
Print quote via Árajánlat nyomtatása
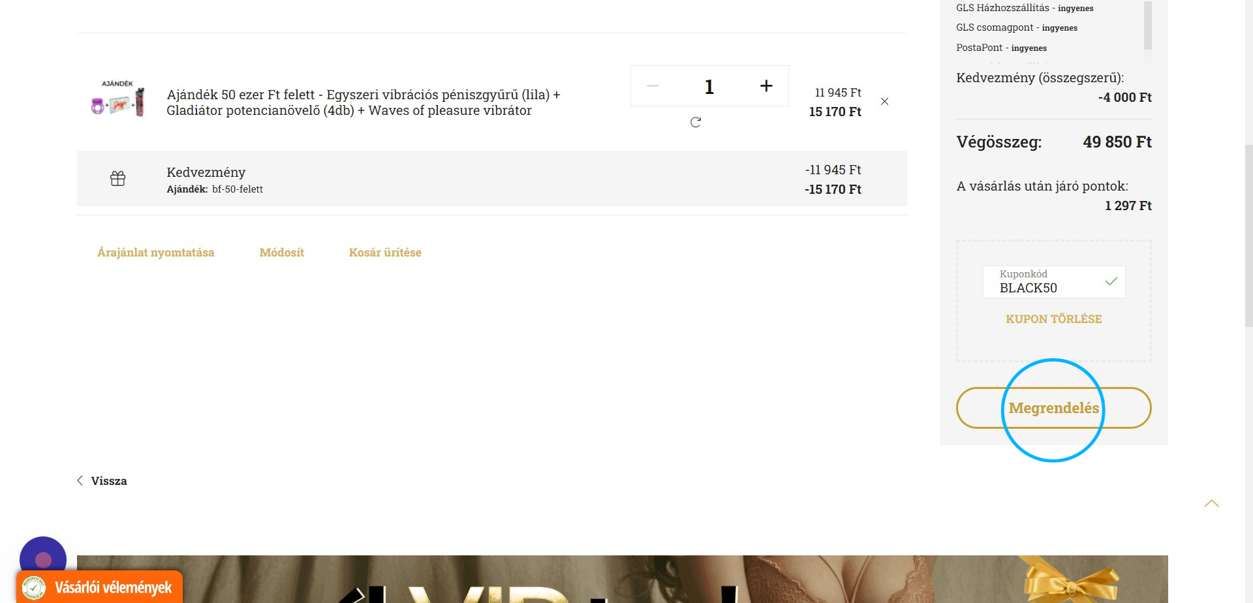pos(155,253)
